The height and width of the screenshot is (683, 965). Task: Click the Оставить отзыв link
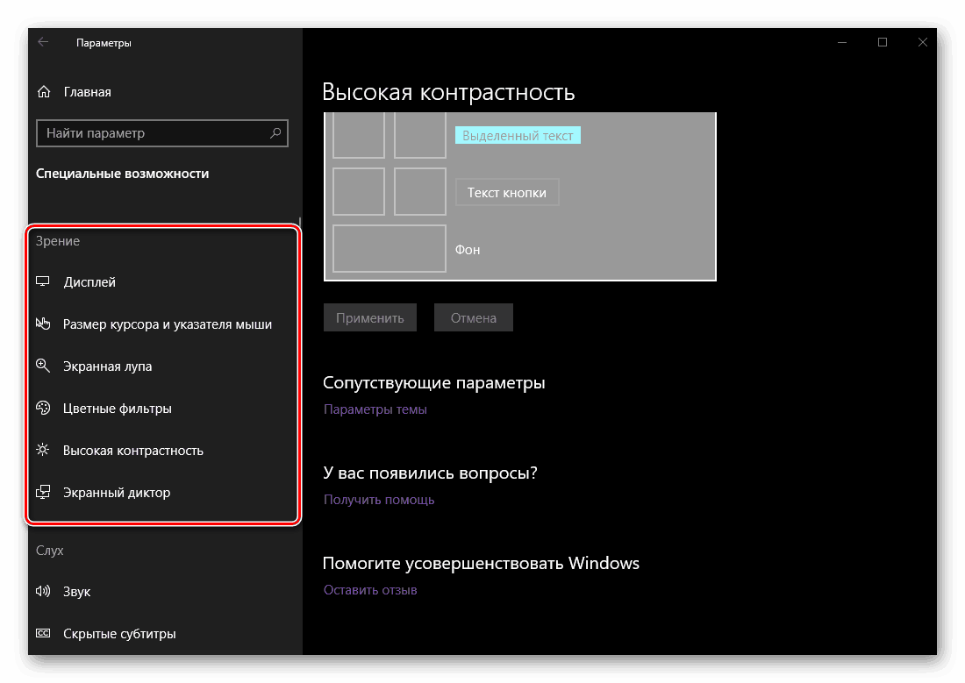click(370, 590)
